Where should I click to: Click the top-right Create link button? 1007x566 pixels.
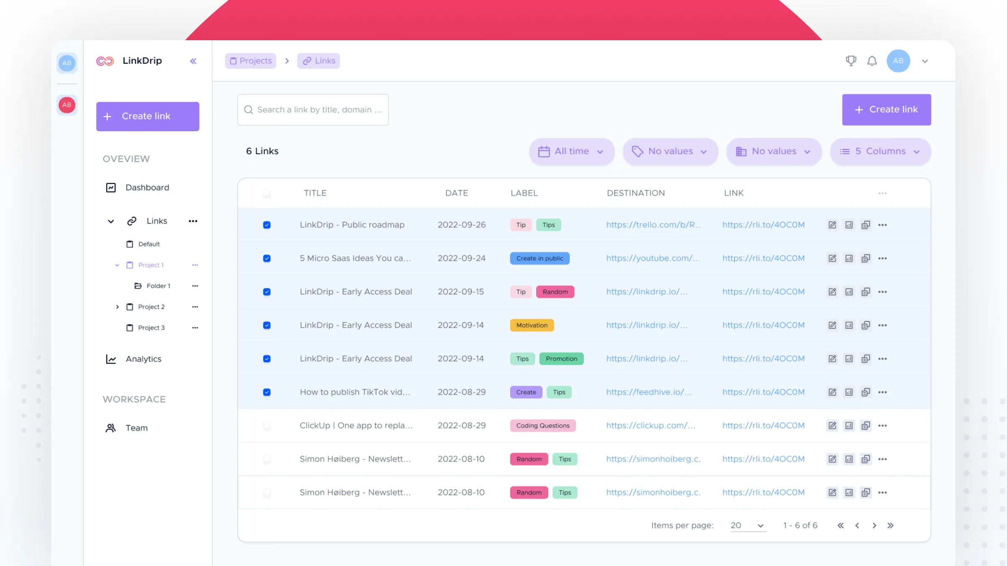pyautogui.click(x=886, y=109)
